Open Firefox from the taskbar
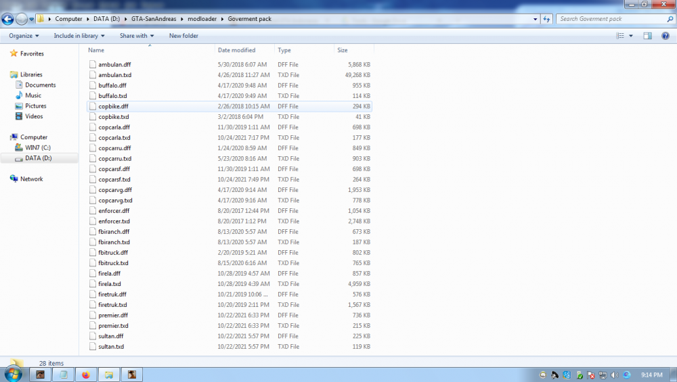Viewport: 677px width, 382px height. pyautogui.click(x=86, y=375)
